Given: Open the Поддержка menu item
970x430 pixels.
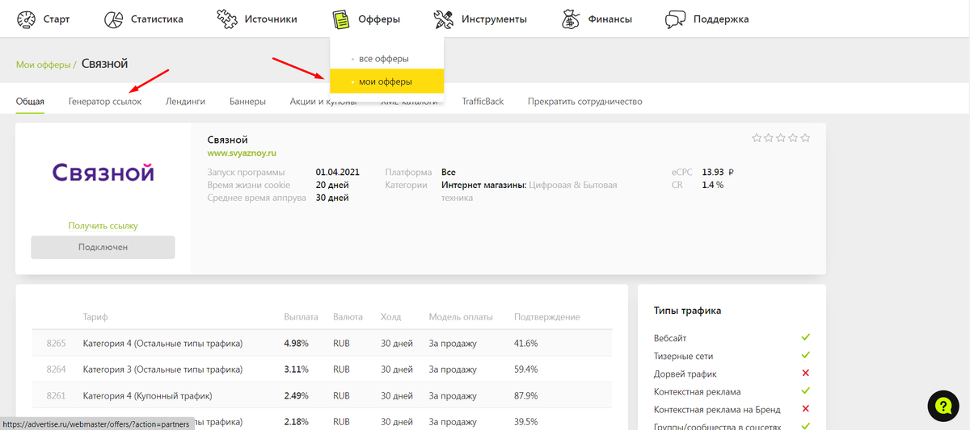Looking at the screenshot, I should [x=721, y=19].
